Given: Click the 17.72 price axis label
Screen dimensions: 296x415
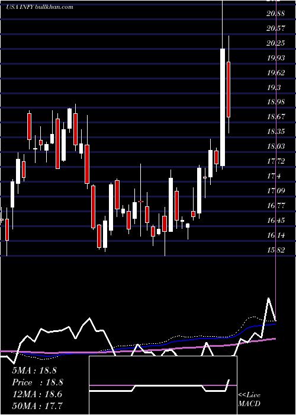Looking at the screenshot, I should pyautogui.click(x=276, y=161).
